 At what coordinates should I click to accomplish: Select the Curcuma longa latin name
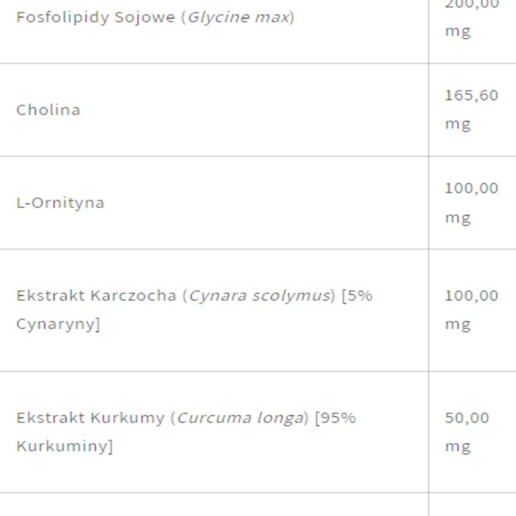(240, 418)
